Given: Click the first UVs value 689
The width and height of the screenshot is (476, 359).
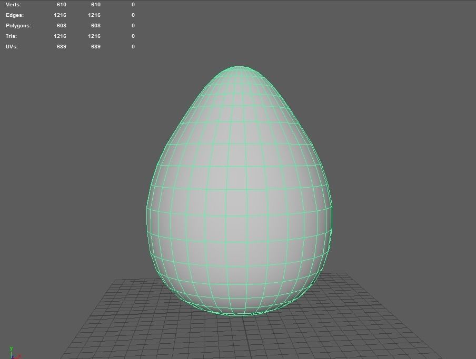Looking at the screenshot, I should click(x=62, y=46).
